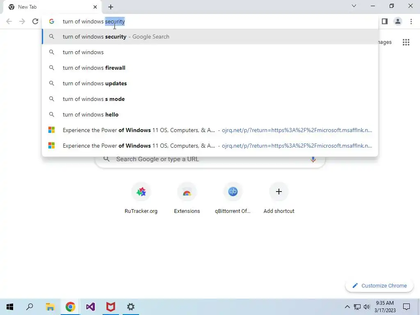Image resolution: width=420 pixels, height=315 pixels.
Task: Open the Windows Start menu
Action: coord(10,307)
